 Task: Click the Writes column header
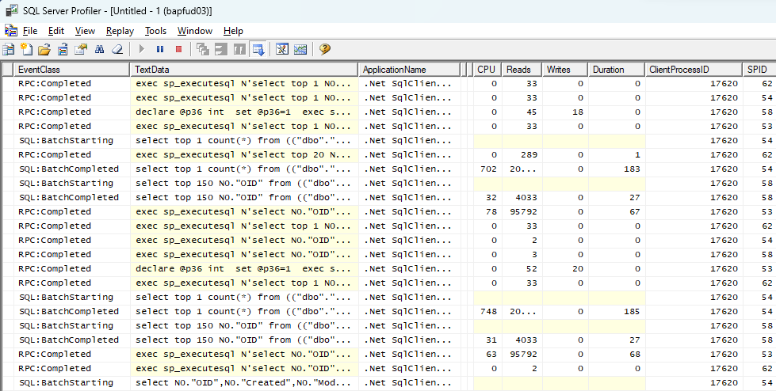click(564, 70)
